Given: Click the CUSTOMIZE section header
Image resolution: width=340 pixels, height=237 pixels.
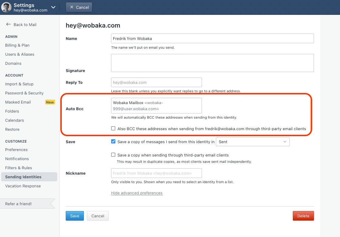Looking at the screenshot, I should click(x=16, y=141).
